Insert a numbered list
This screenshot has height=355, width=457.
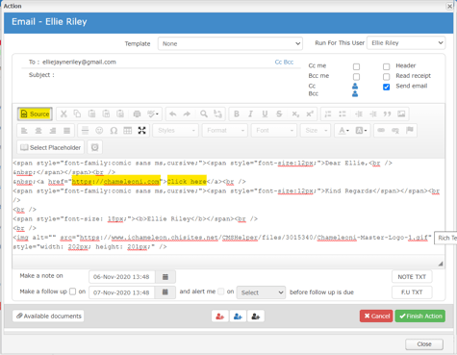328,114
